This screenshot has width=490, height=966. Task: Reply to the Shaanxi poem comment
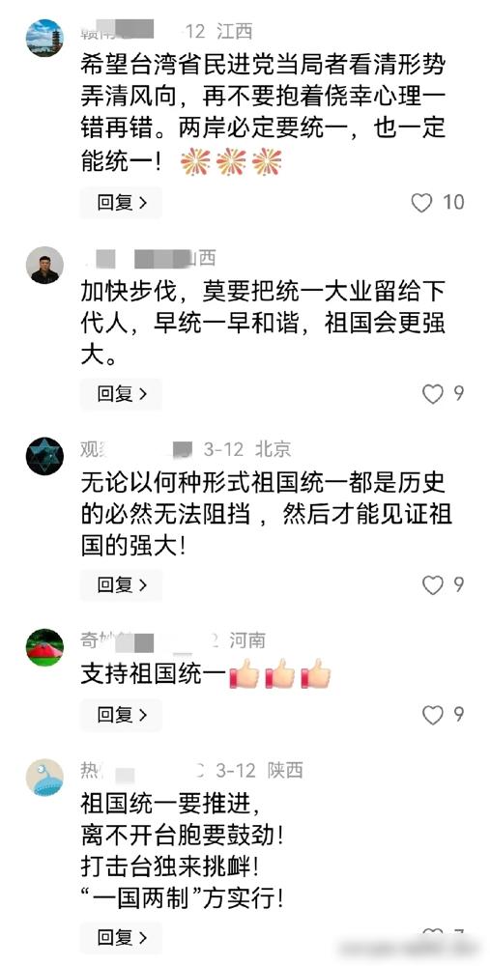click(x=122, y=938)
